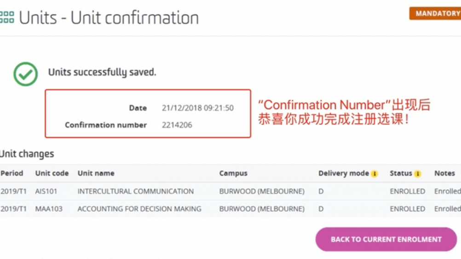Click the Burwood campus cell for MAA103
The image size is (461, 259).
point(261,209)
